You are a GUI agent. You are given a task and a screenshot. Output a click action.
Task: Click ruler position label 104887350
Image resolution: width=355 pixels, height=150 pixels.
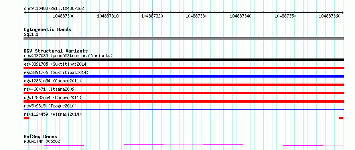(x=285, y=16)
